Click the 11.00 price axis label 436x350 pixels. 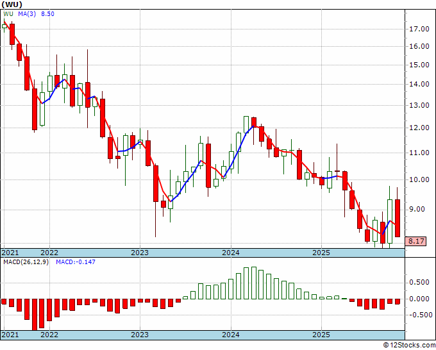[419, 153]
